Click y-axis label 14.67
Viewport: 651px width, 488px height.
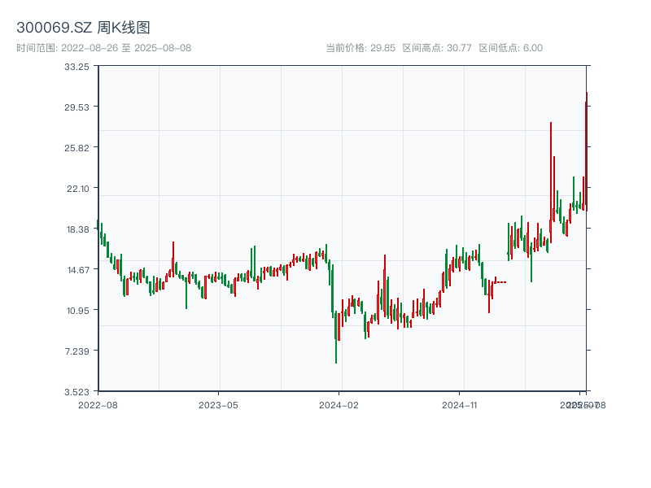[78, 270]
